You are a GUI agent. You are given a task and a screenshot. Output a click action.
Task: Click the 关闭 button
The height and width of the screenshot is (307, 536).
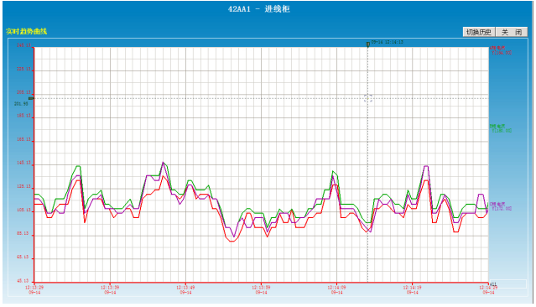(x=512, y=32)
